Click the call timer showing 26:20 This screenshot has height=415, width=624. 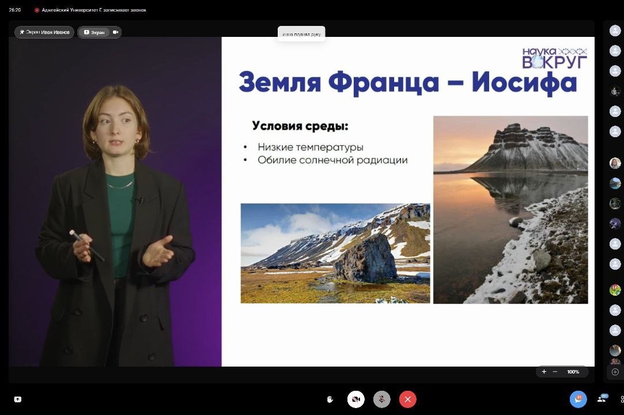(x=15, y=10)
